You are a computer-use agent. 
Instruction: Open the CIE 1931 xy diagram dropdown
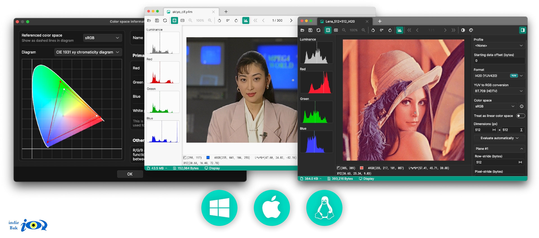[88, 52]
